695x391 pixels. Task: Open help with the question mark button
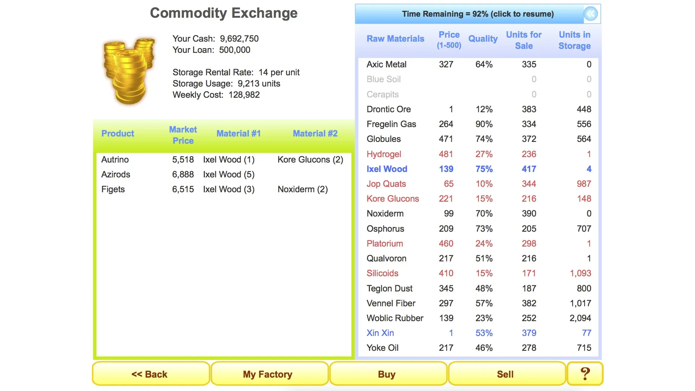585,374
